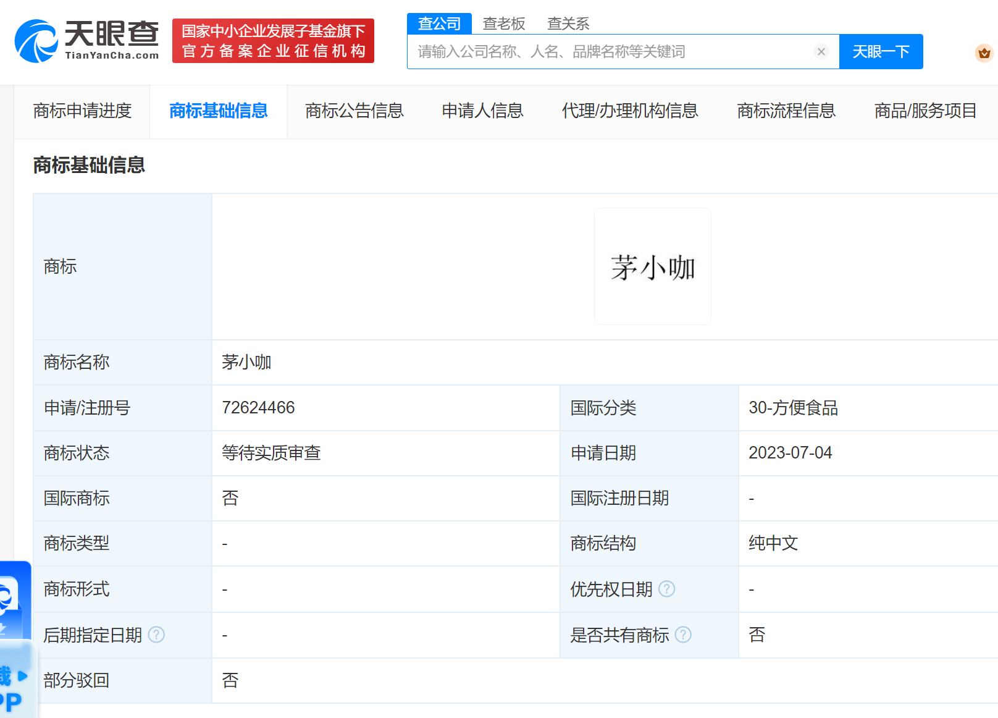Click help icon beside 优先权日期
998x718 pixels.
pyautogui.click(x=667, y=589)
